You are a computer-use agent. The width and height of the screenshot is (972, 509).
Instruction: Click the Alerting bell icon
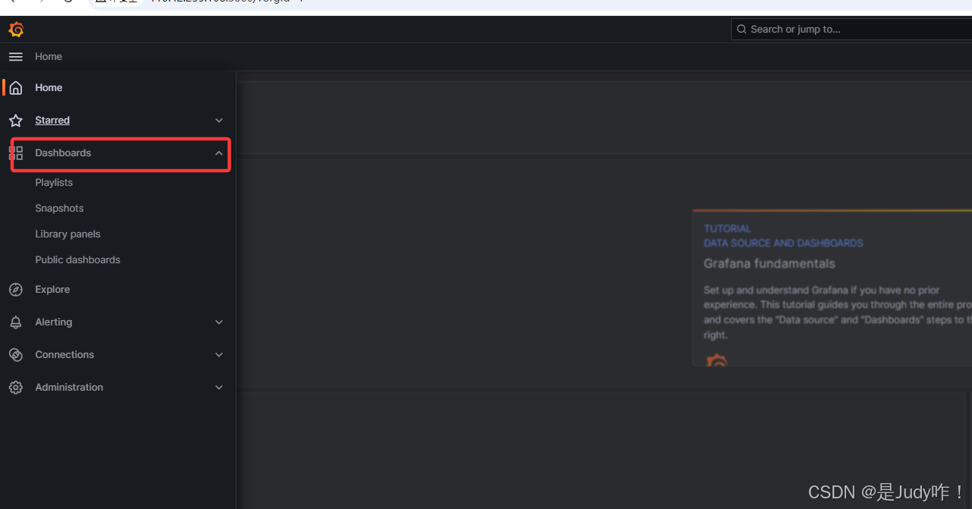[x=15, y=322]
